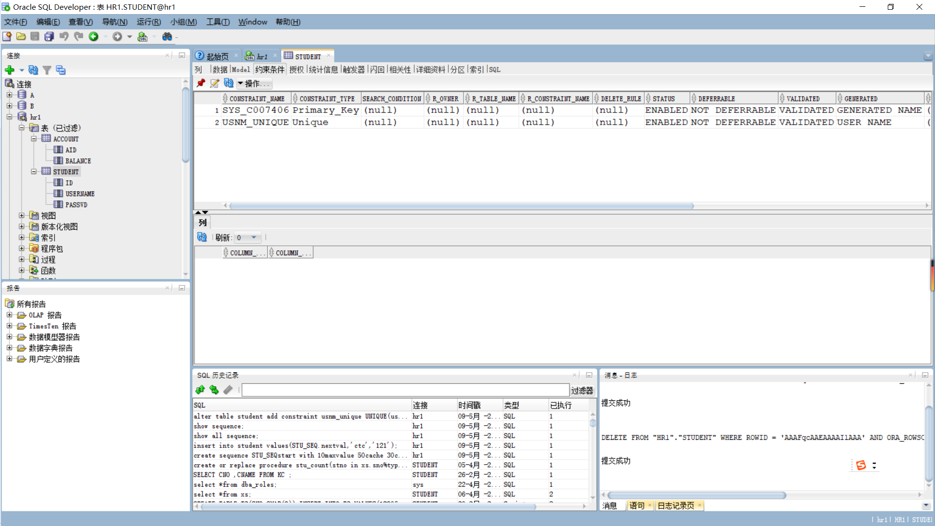Click the binoculars Find DB Object icon

[167, 37]
